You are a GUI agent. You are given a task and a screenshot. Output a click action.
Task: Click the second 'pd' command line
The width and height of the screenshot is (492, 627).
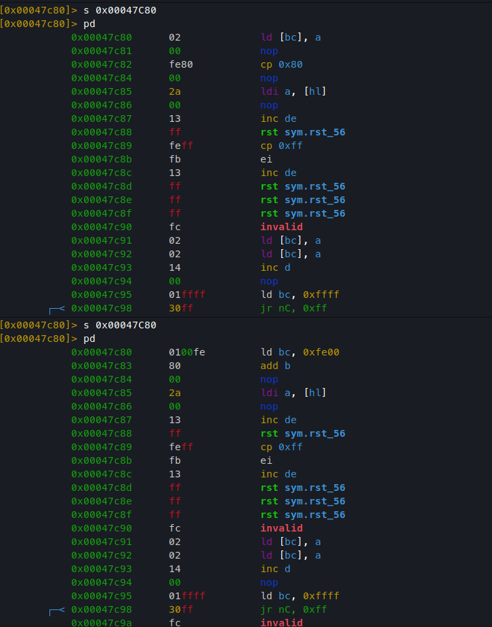[89, 339]
